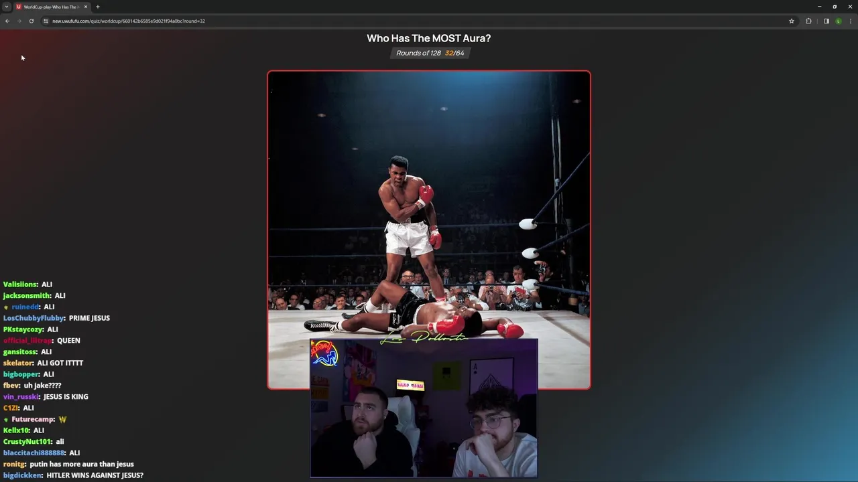Reload the current page
Screen dimensions: 858x482
[x=31, y=21]
